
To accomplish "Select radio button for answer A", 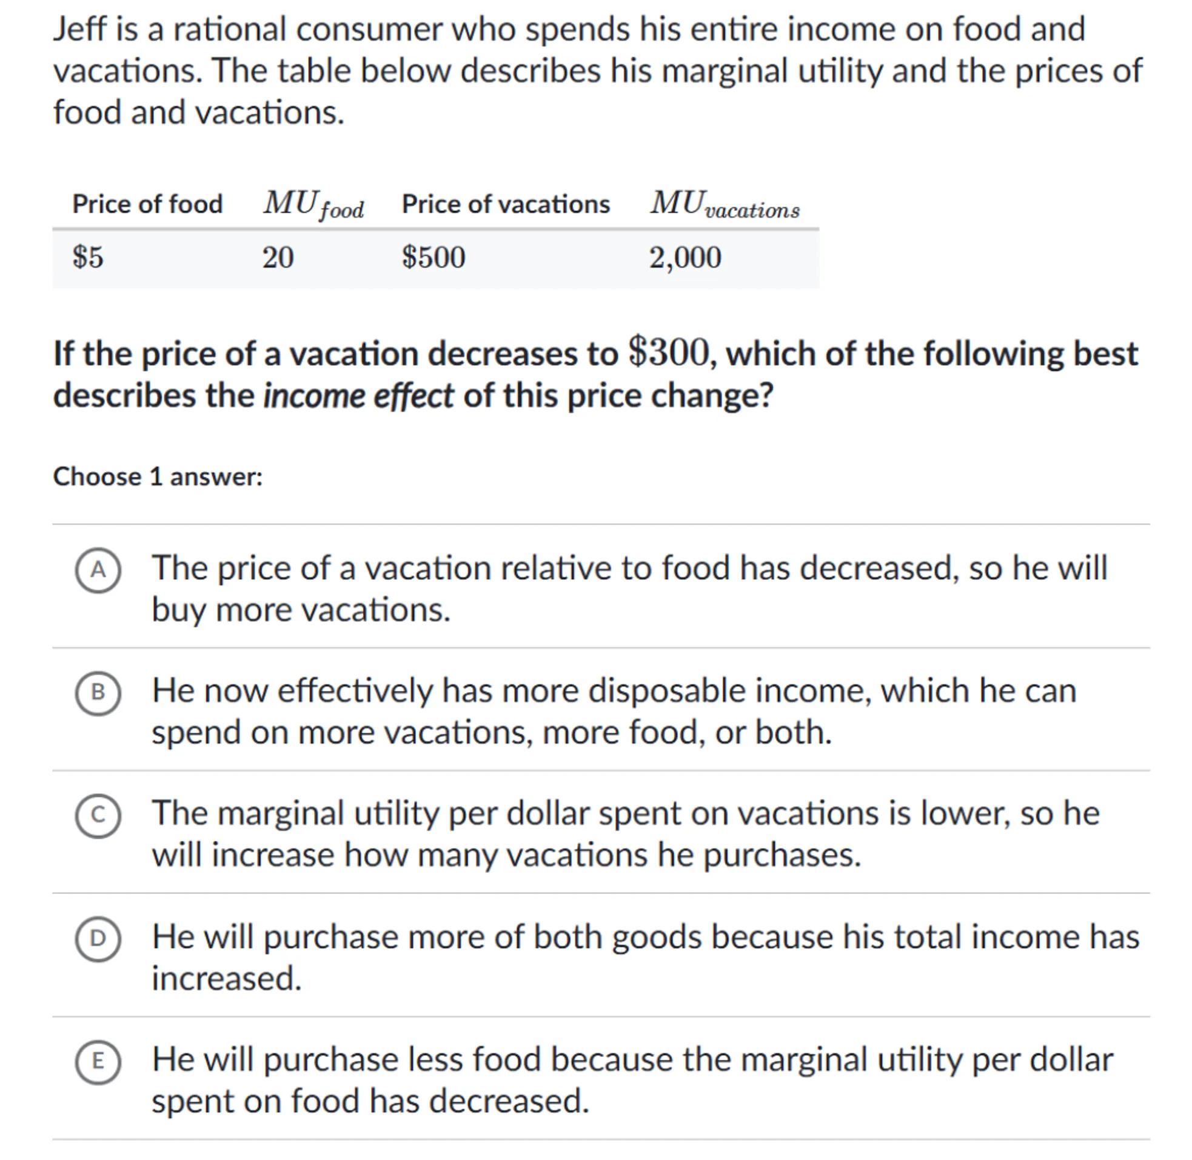I will pyautogui.click(x=98, y=570).
